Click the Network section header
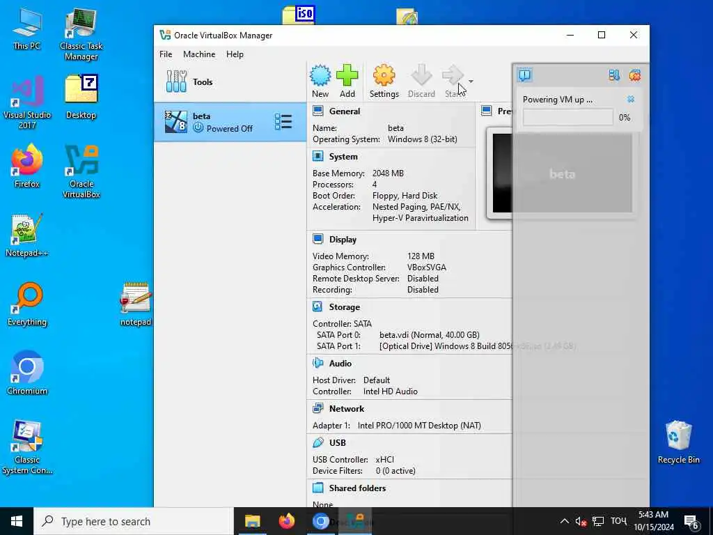Screen dimensions: 713x535 pos(347,408)
